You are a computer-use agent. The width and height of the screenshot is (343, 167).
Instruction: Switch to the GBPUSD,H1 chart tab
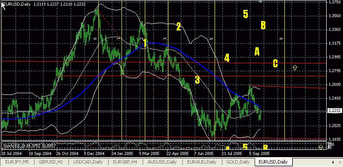51,162
